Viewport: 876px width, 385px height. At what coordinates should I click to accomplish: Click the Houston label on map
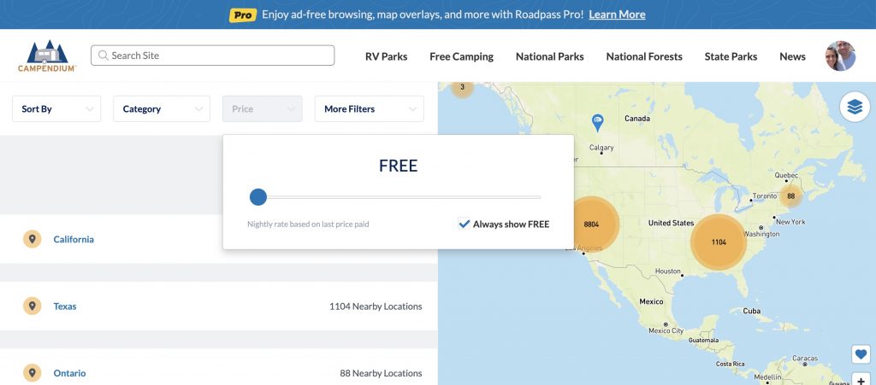[668, 271]
